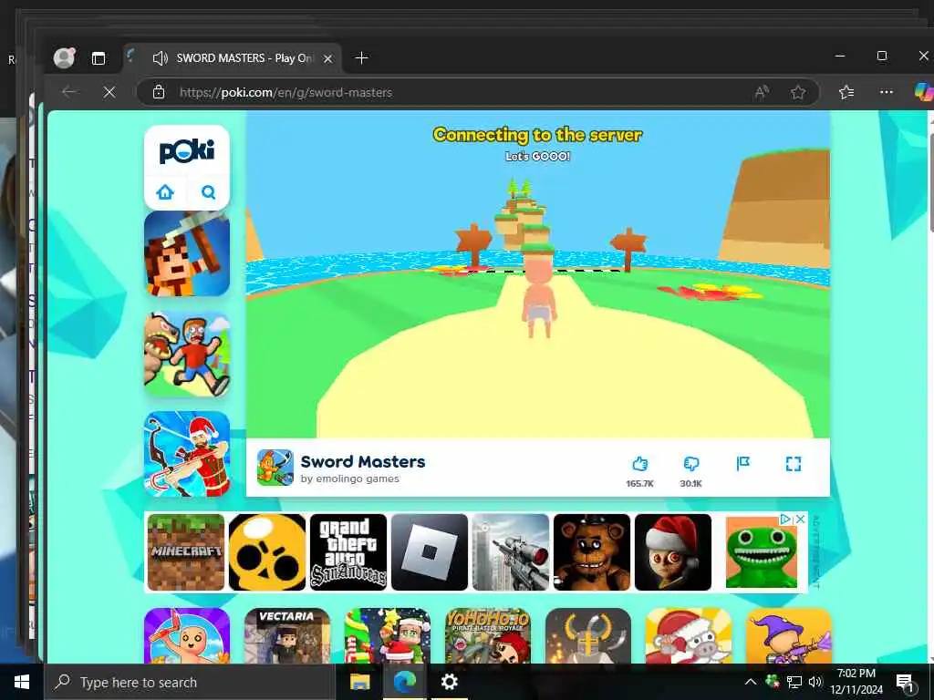Open Edge profile avatar
The width and height of the screenshot is (934, 700).
coord(65,57)
